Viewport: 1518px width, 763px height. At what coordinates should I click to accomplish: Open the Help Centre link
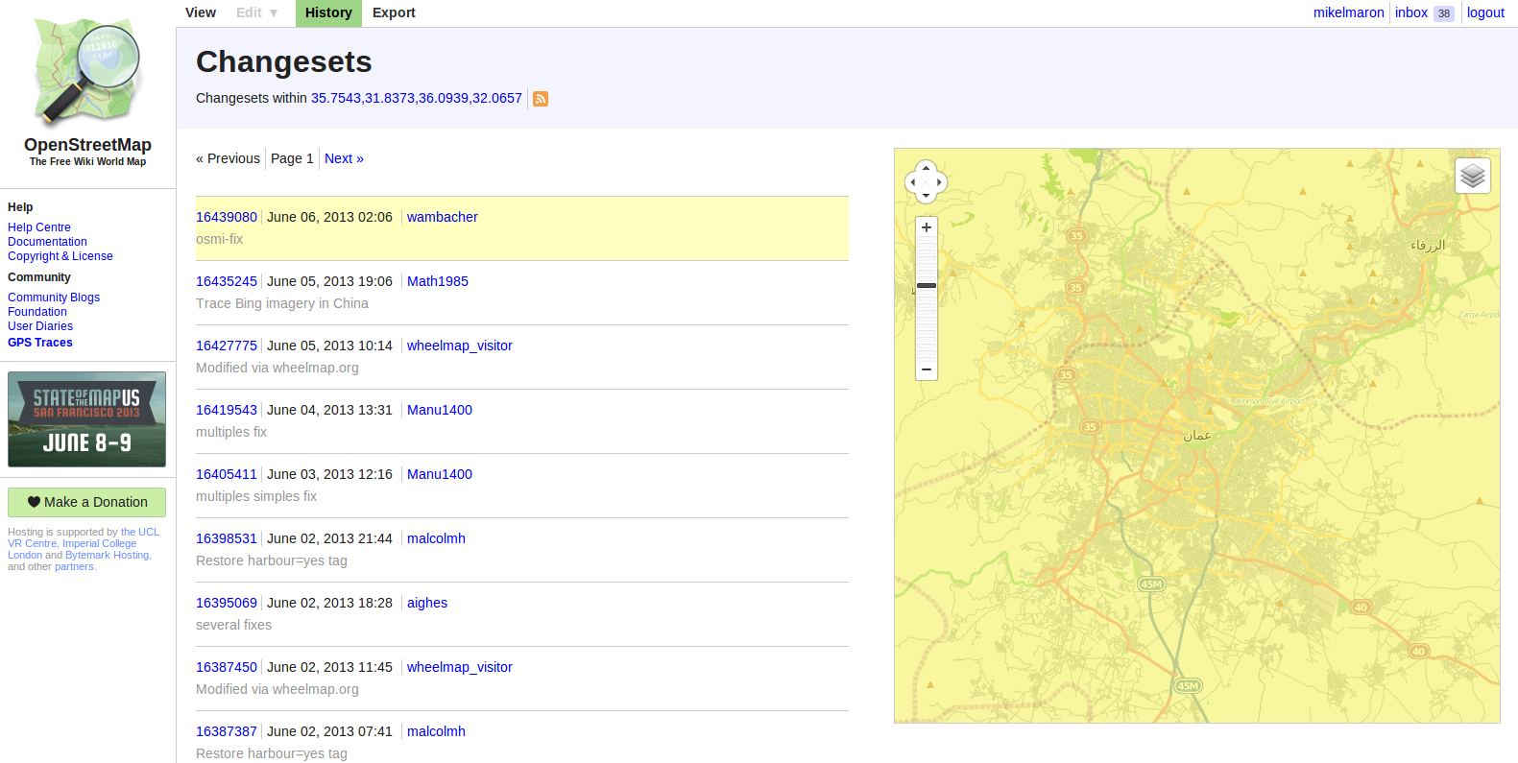39,227
